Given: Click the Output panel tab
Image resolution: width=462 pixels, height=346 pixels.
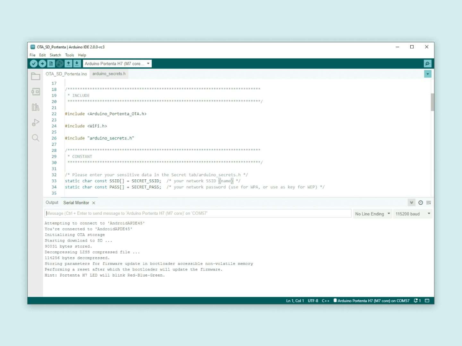Looking at the screenshot, I should pos(52,202).
